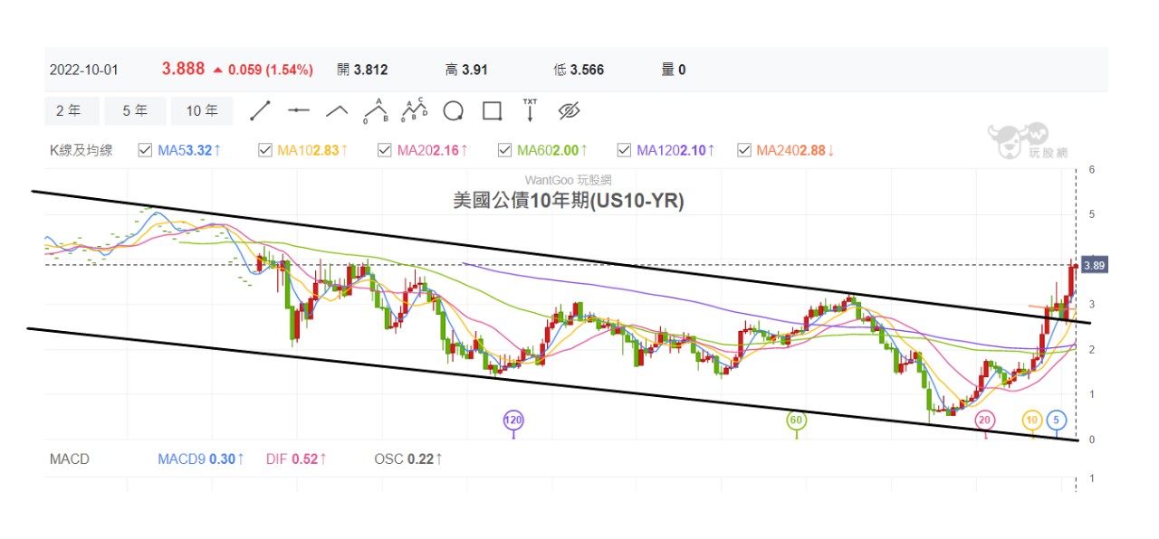Select the 0-A-B wave pattern tool
This screenshot has width=1159, height=539.
coord(376,111)
